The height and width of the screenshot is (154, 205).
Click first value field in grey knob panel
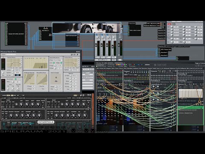pos(176,27)
